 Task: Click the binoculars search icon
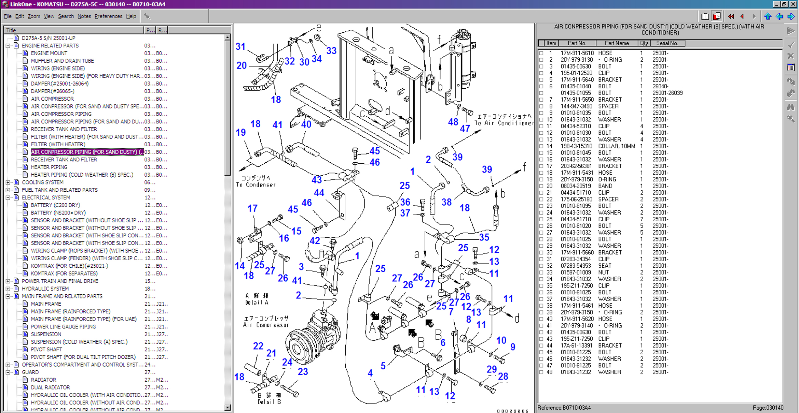(791, 107)
